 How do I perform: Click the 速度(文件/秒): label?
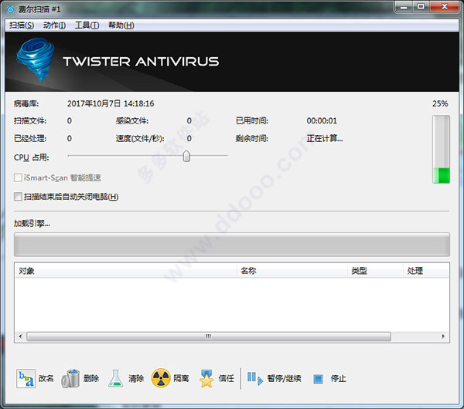click(140, 138)
